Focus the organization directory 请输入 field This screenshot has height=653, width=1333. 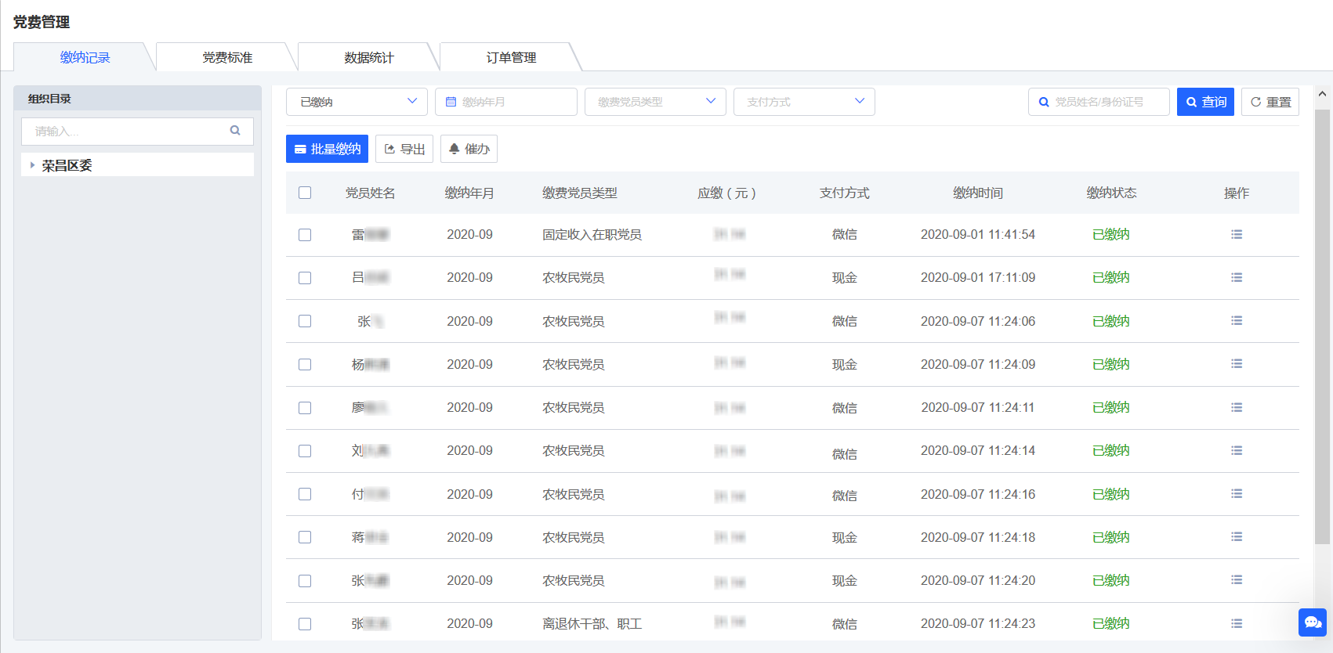(x=137, y=132)
